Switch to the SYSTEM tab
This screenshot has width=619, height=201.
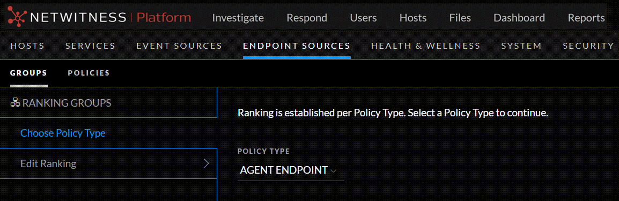click(x=521, y=46)
